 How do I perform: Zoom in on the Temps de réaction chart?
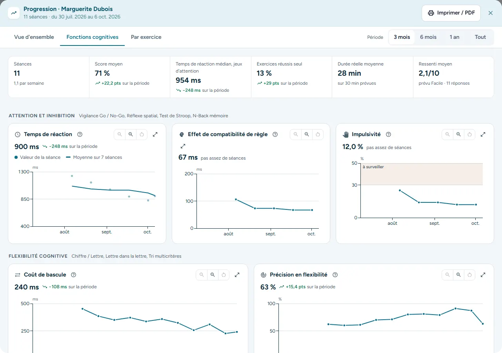click(x=131, y=135)
